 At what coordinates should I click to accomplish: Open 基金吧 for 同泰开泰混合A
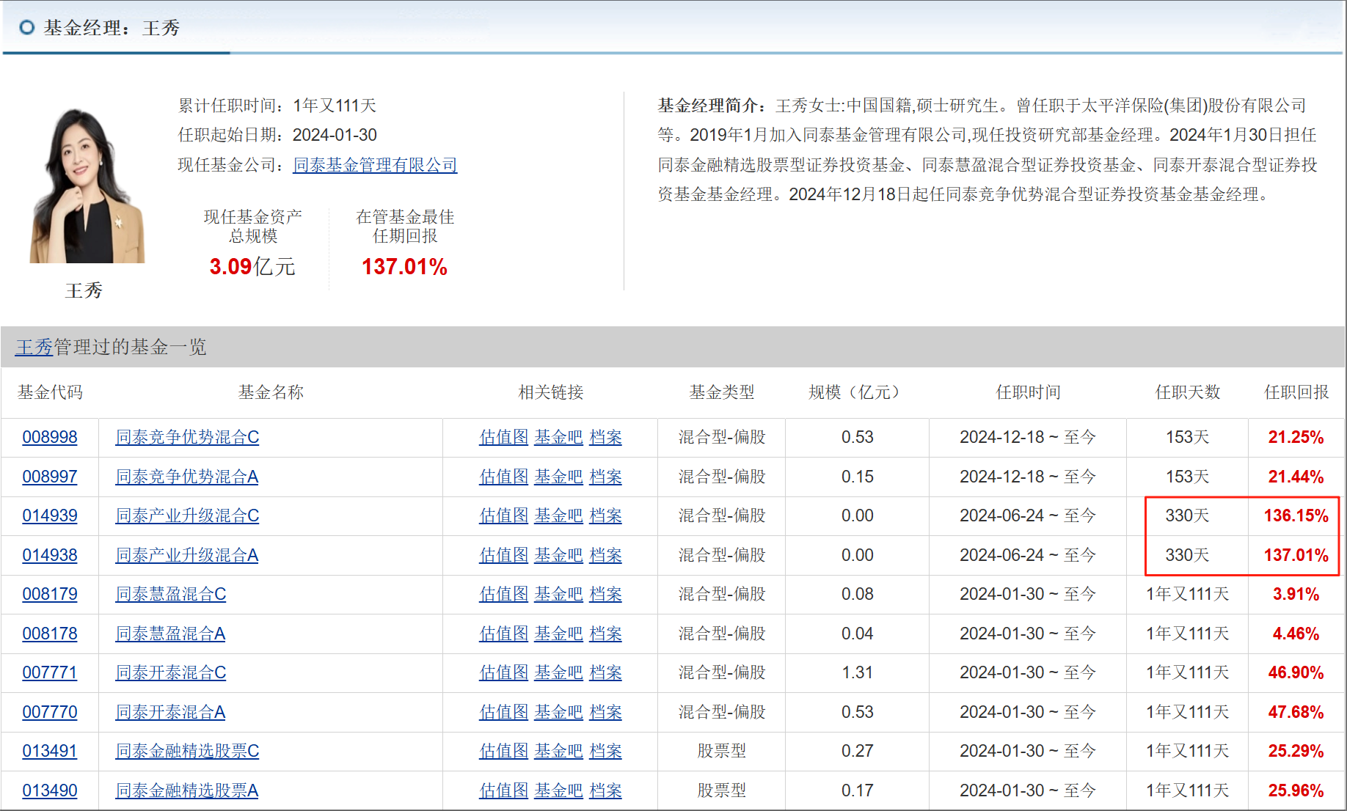tap(558, 712)
